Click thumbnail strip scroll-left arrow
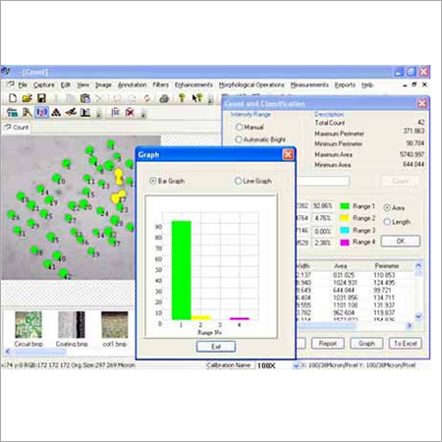The image size is (442, 442). 8,352
